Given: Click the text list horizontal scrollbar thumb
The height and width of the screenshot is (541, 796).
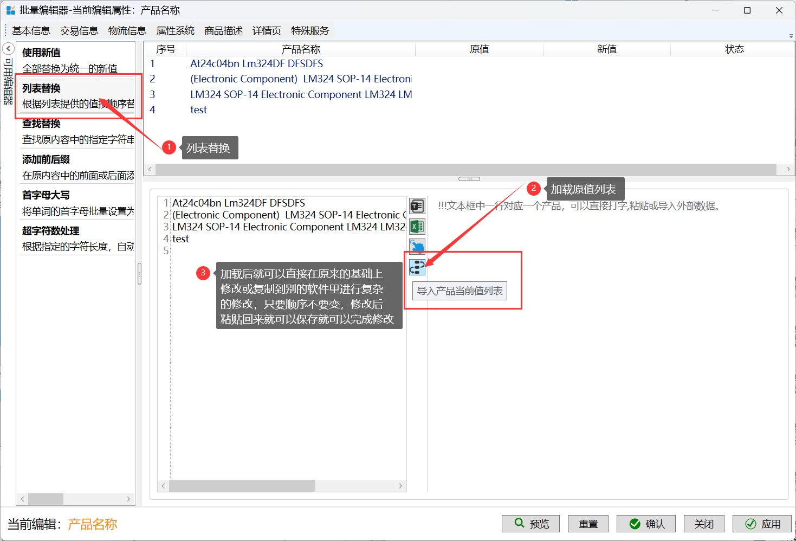Looking at the screenshot, I should [x=242, y=486].
